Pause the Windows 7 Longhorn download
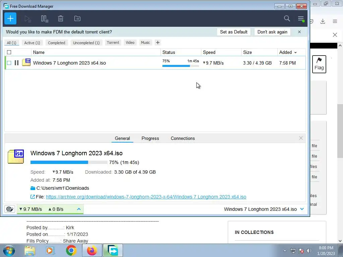The height and width of the screenshot is (257, 343). tap(17, 63)
